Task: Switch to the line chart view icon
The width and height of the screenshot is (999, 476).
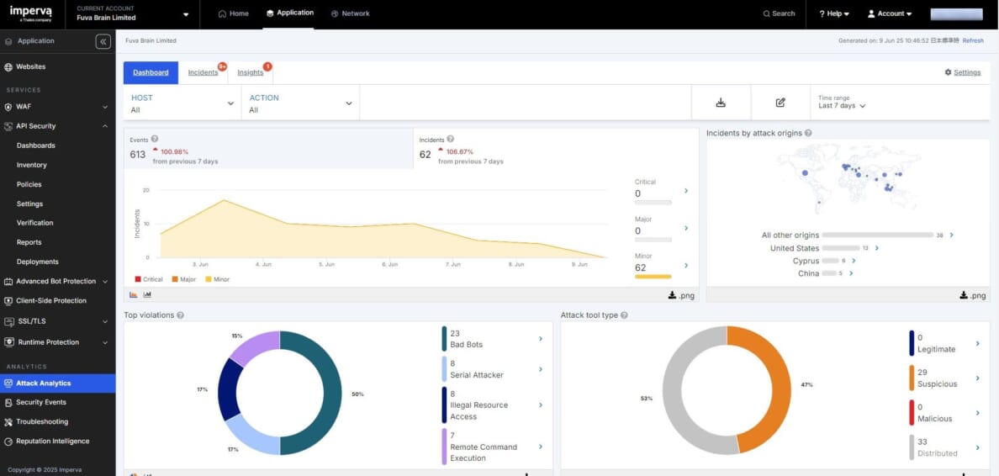Action: point(147,295)
